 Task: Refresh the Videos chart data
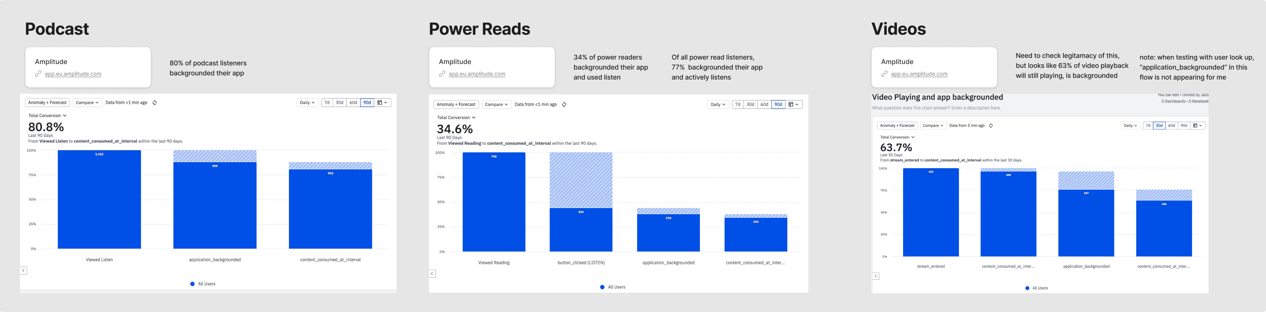[x=991, y=126]
